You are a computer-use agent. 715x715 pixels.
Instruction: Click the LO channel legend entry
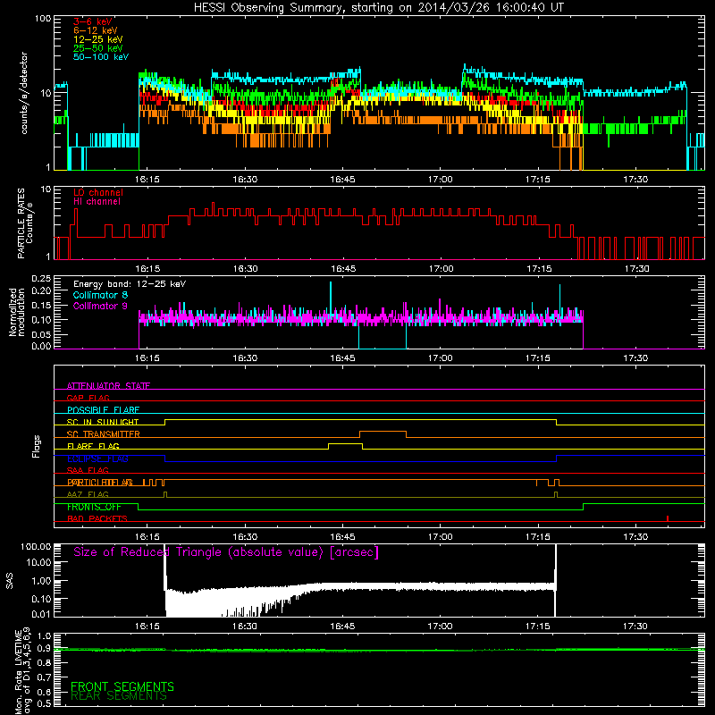tap(98, 192)
